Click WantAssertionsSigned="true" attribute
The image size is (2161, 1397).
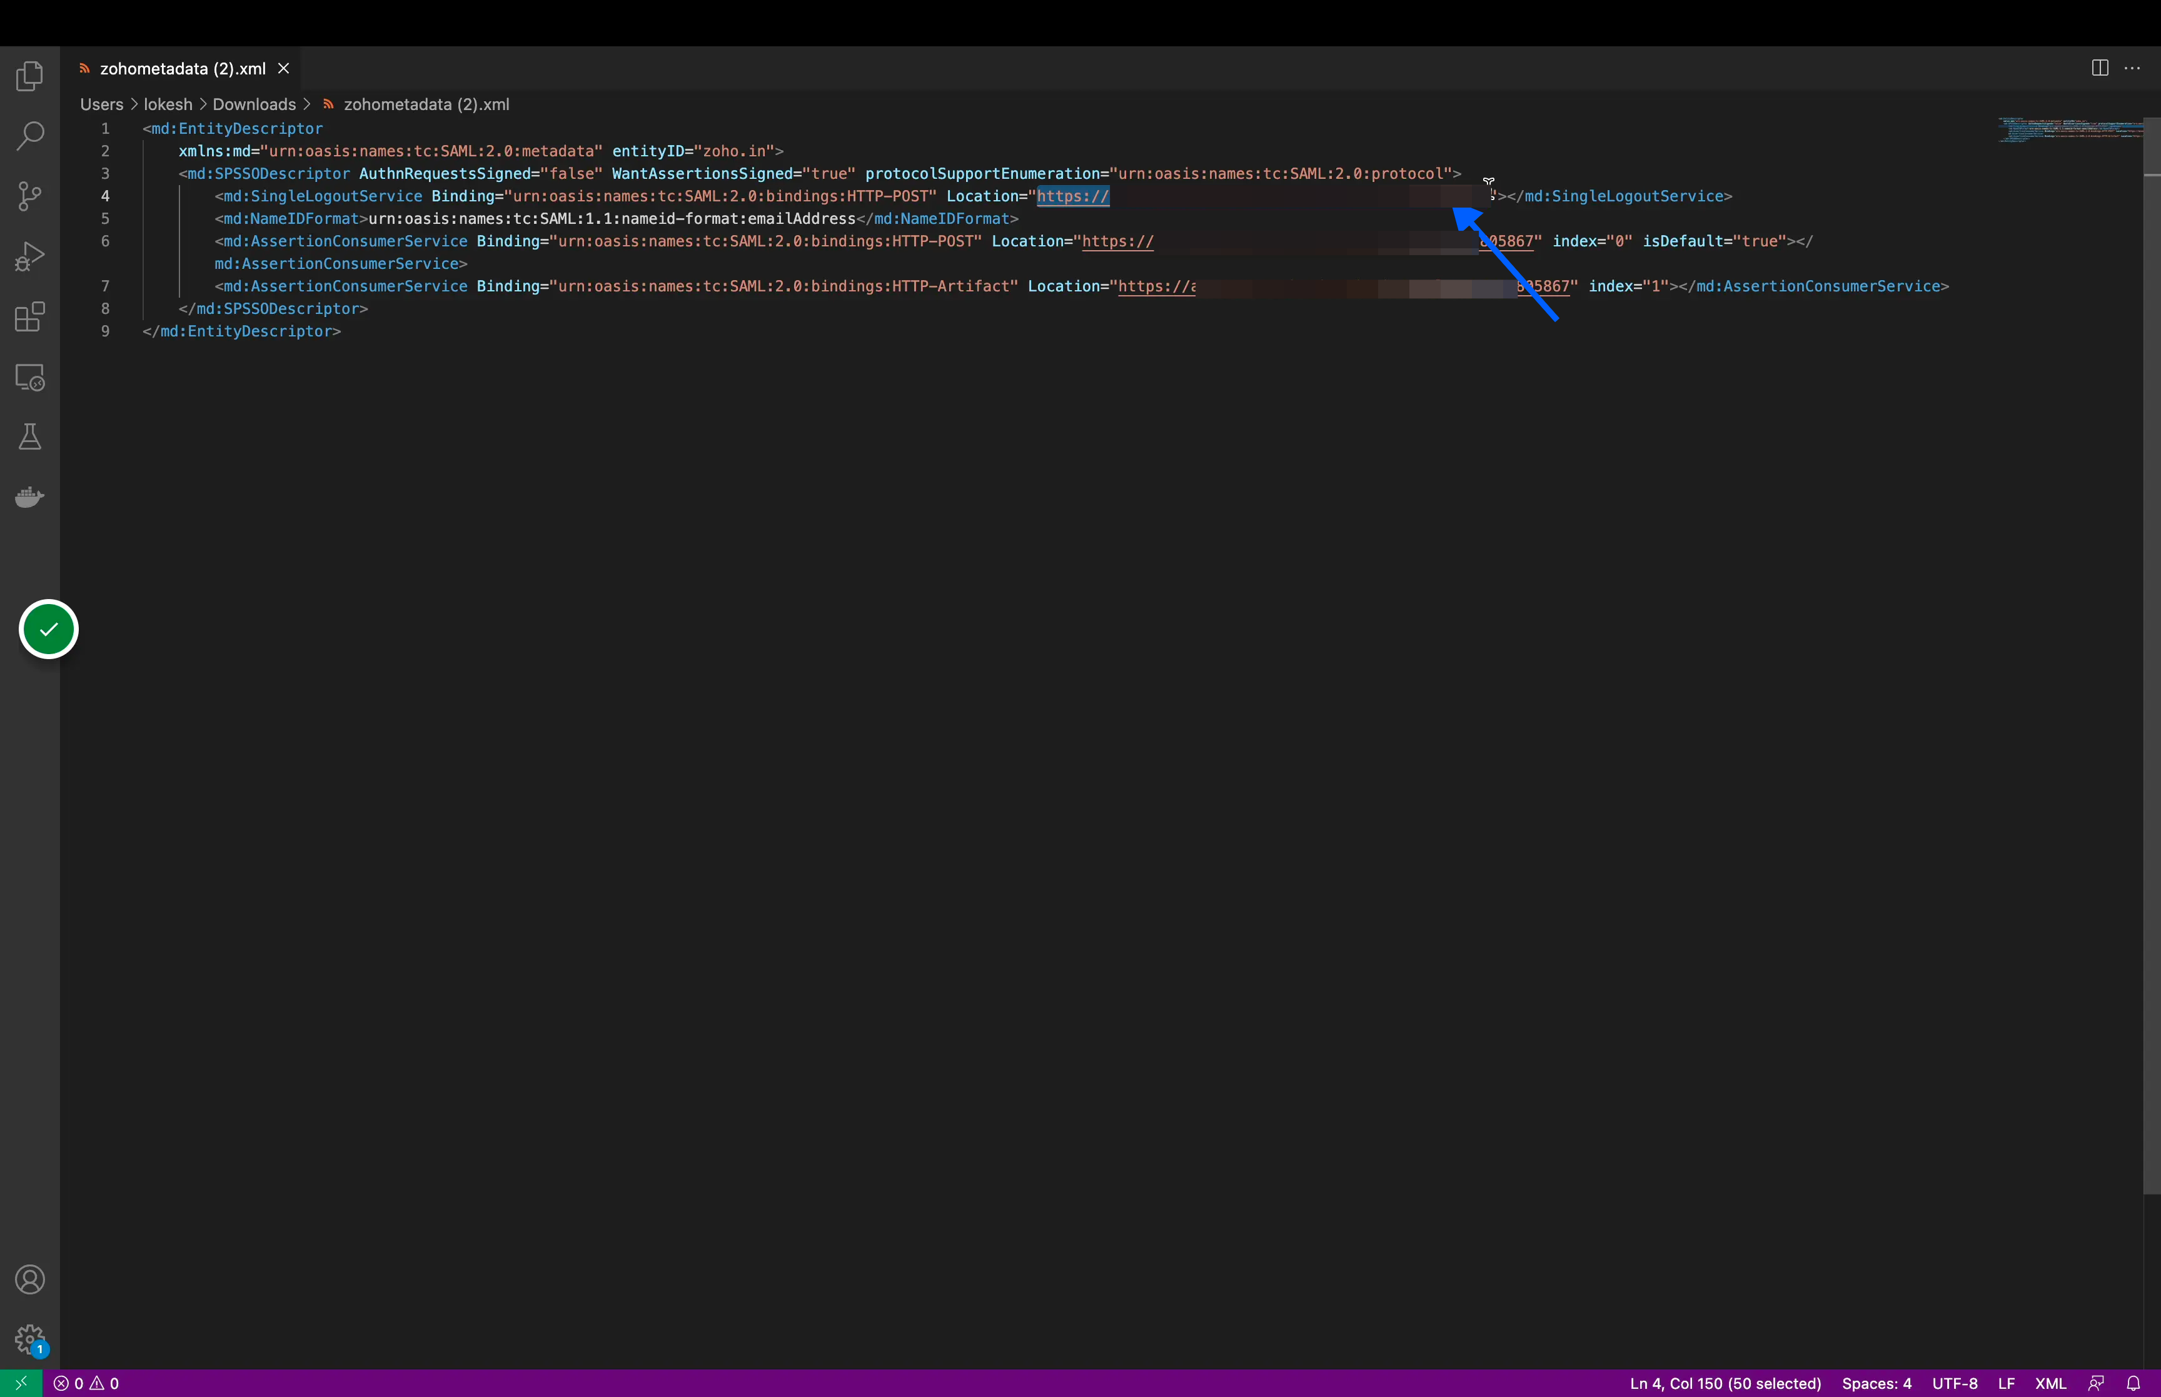pyautogui.click(x=733, y=173)
